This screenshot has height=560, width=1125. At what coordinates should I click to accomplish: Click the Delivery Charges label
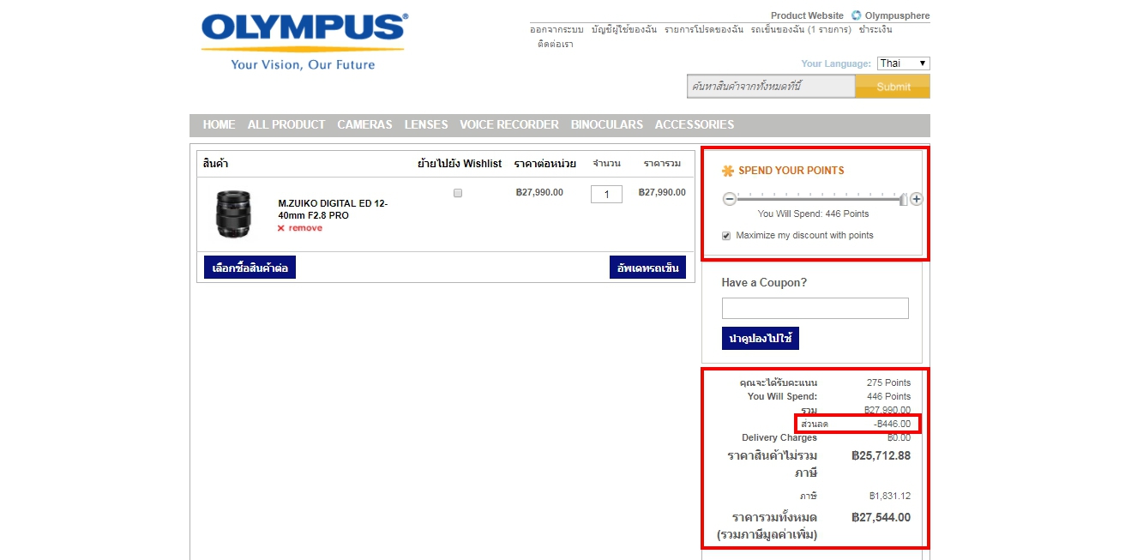(x=779, y=437)
